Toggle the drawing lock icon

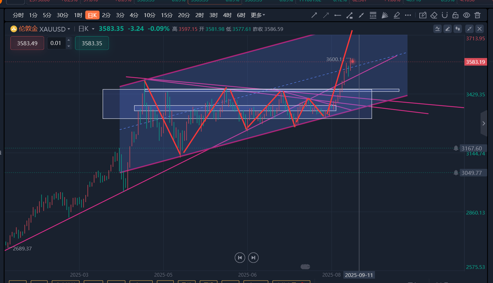(x=455, y=15)
